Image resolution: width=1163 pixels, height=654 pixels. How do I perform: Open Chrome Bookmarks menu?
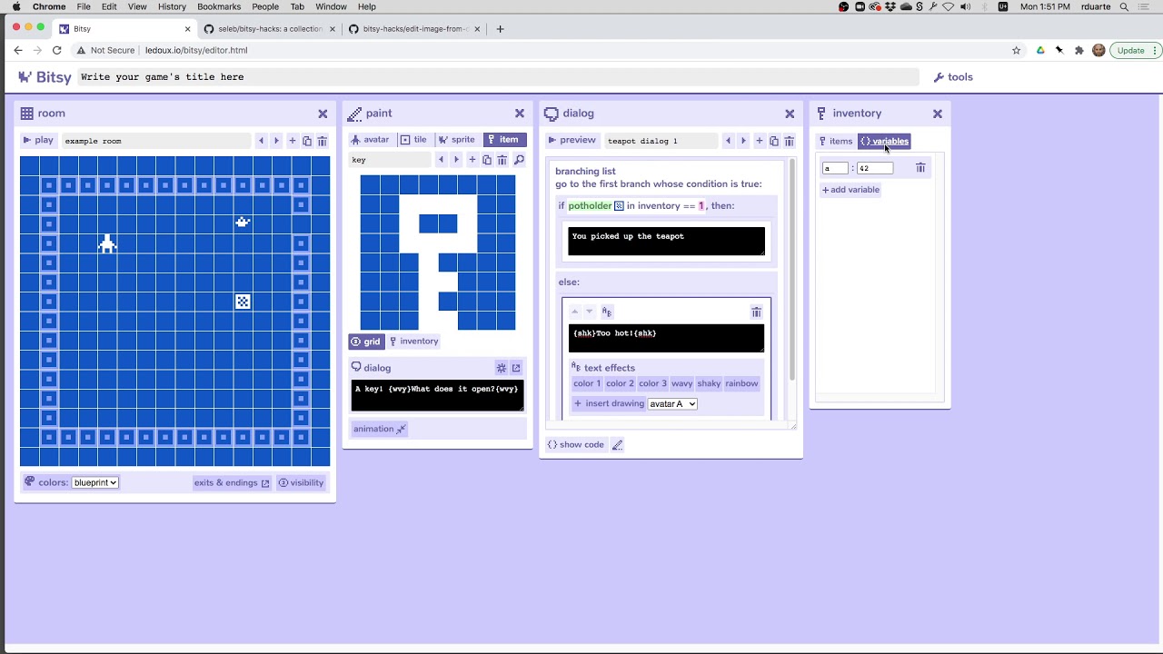(219, 6)
